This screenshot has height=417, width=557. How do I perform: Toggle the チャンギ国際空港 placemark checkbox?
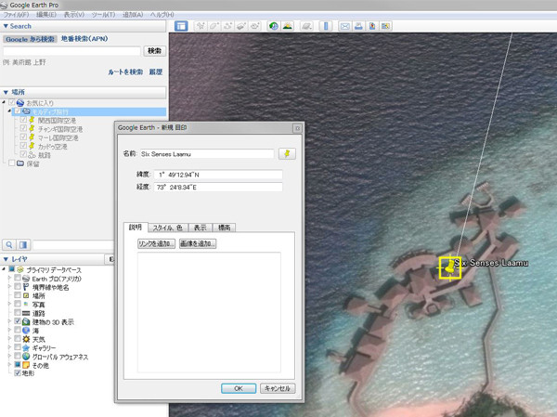[x=23, y=128]
